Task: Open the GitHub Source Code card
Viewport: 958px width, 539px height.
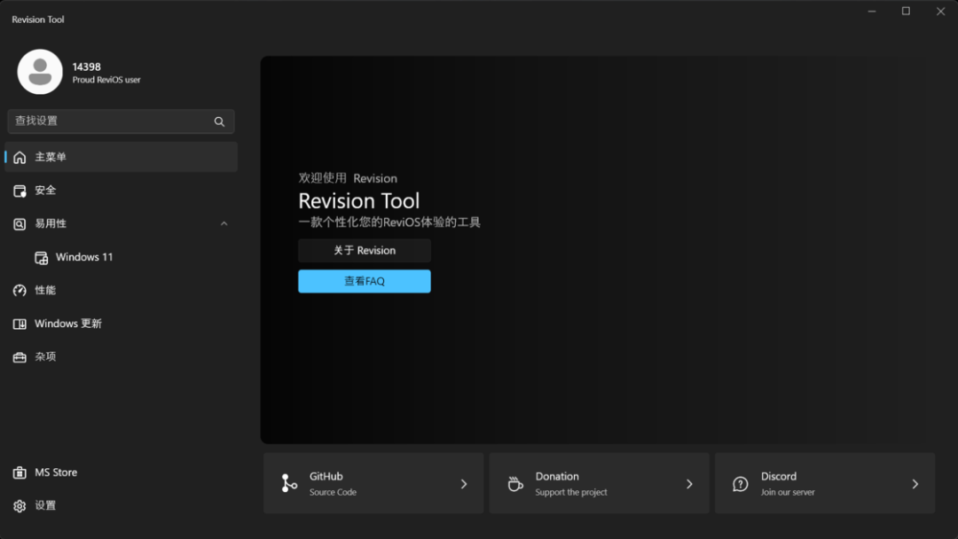Action: point(373,483)
